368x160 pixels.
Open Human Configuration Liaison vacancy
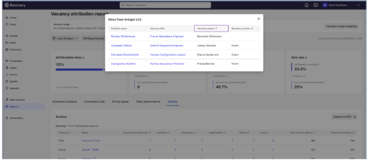point(167,54)
